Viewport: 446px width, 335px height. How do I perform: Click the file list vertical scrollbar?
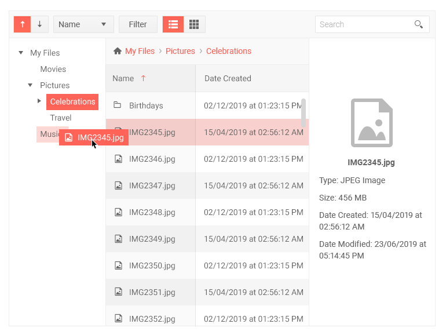pyautogui.click(x=304, y=112)
